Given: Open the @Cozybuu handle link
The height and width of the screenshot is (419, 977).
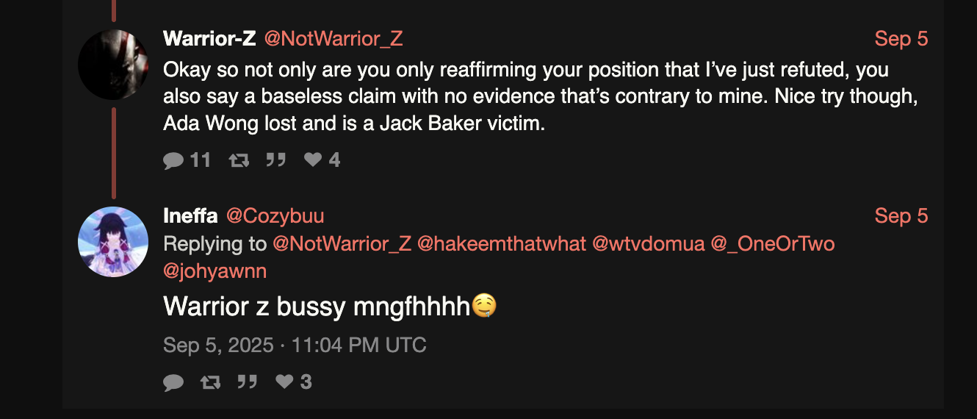Looking at the screenshot, I should pyautogui.click(x=275, y=216).
